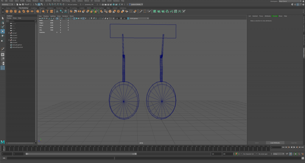Switch to the Rigging shelf tab
Image resolution: width=305 pixels, height=163 pixels.
pos(42,8)
